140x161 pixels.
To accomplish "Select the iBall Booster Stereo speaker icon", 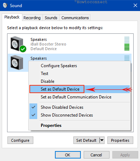I will tap(17, 44).
